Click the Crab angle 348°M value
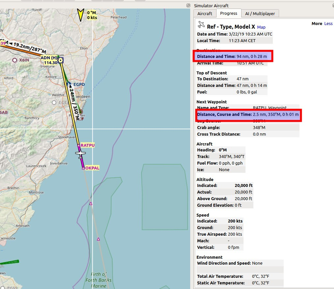Screen dimensions: 334x289 (x=259, y=128)
